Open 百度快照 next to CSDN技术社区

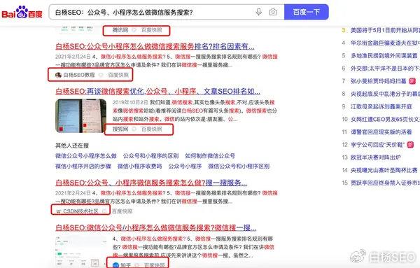[122, 211]
